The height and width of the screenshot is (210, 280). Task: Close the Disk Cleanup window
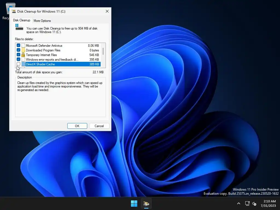point(107,11)
